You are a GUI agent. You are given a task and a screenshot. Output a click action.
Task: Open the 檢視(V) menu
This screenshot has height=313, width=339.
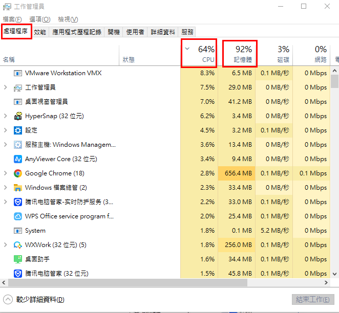click(68, 19)
